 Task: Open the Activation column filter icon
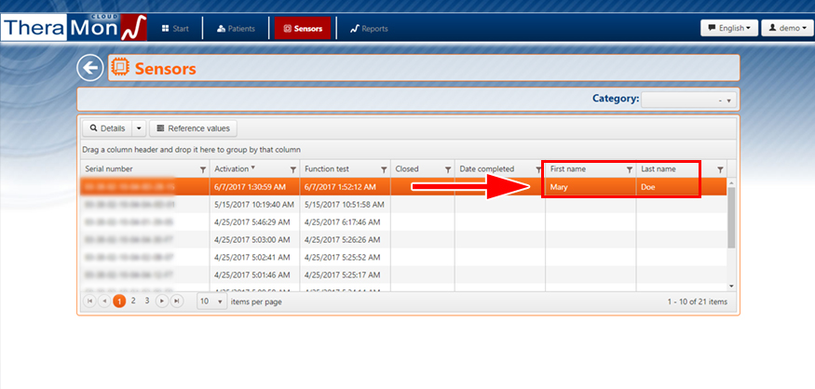coord(293,169)
